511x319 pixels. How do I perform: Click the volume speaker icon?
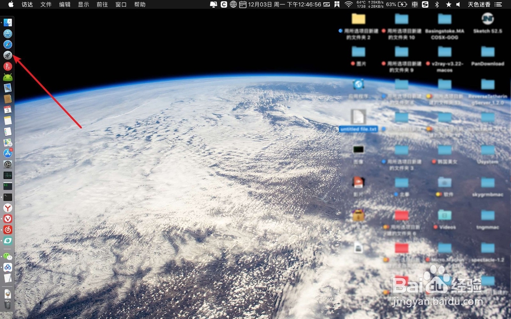pos(458,4)
